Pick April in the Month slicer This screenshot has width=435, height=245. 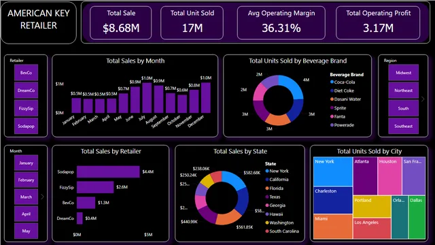[26, 214]
